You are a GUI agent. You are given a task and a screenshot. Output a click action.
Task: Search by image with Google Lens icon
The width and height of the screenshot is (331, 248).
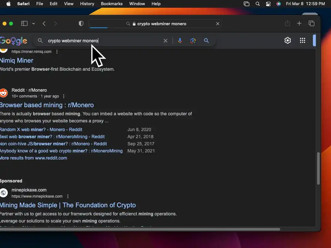coord(193,41)
